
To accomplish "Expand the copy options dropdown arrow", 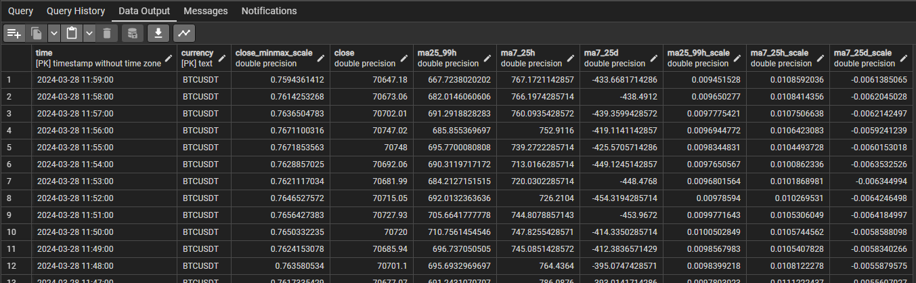I will coord(54,32).
